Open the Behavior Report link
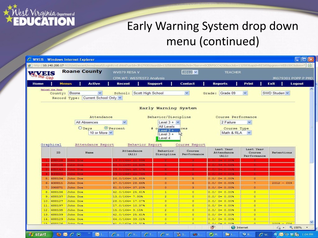Image resolution: width=318 pixels, height=238 pixels. point(145,145)
